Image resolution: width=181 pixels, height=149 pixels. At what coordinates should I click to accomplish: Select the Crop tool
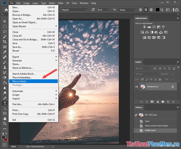point(5,42)
